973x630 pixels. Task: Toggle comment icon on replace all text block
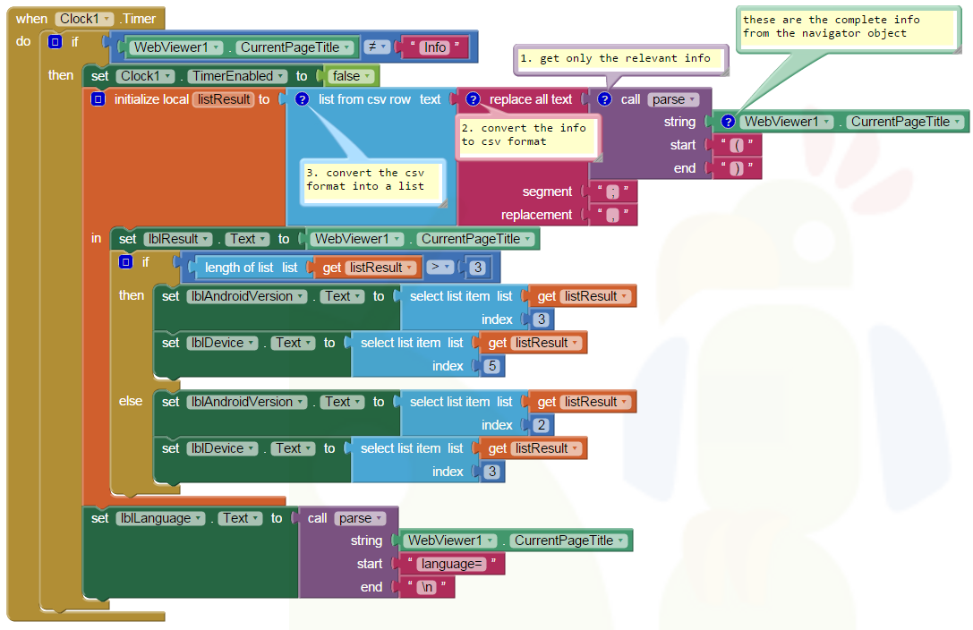click(474, 99)
